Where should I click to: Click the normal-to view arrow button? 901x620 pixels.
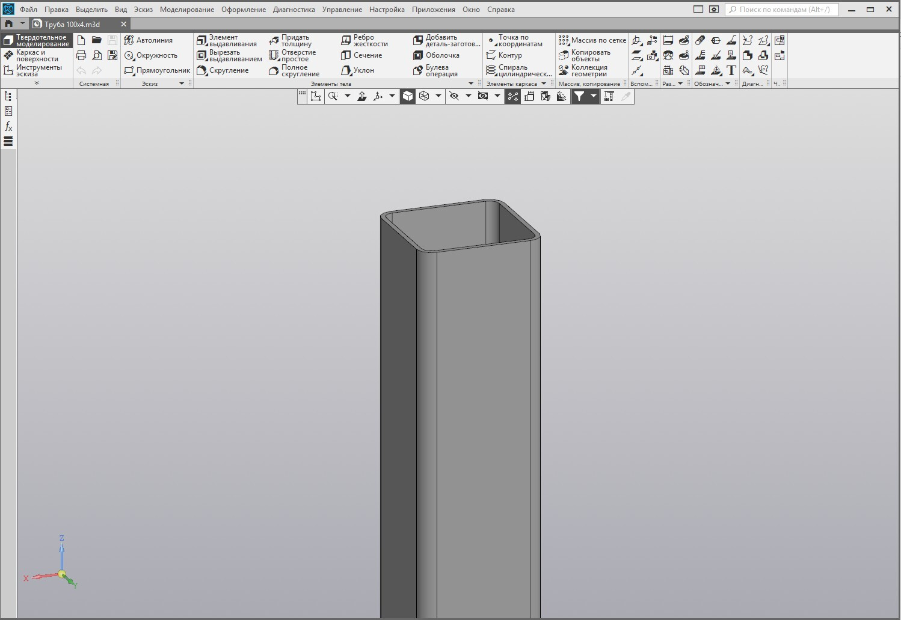point(361,96)
